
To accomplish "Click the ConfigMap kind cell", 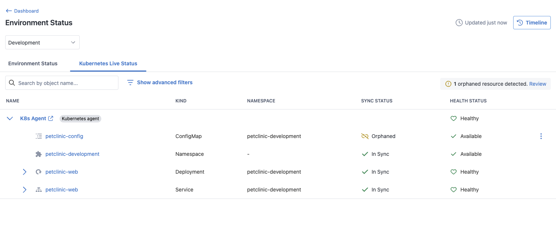I will [x=188, y=136].
